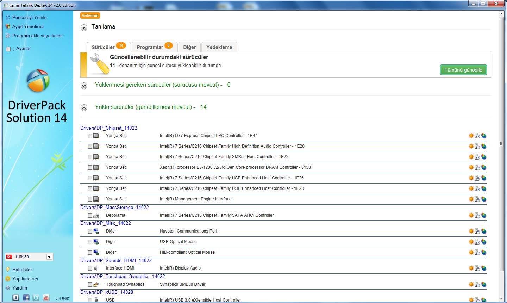Click device info icon for Q77 LPC Controller row
The image size is (507, 303).
pyautogui.click(x=477, y=136)
